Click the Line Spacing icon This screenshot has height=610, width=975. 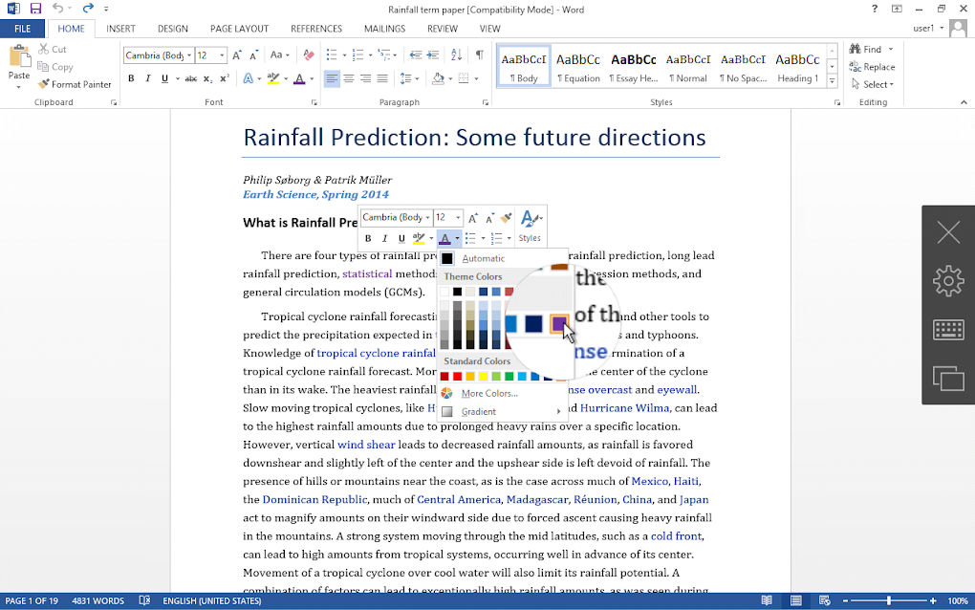click(x=405, y=78)
